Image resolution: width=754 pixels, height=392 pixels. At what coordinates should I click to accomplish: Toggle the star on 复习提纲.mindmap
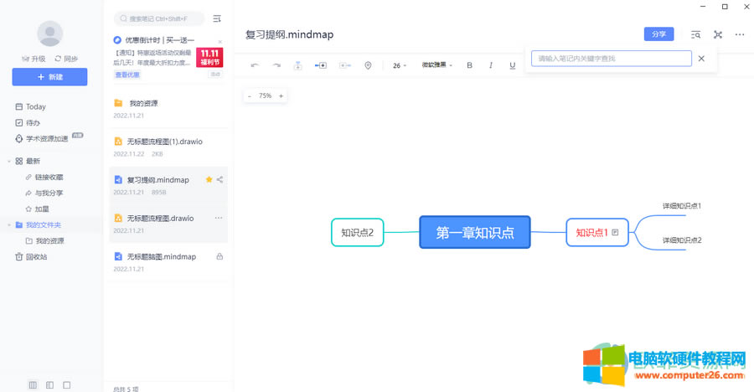(x=209, y=179)
